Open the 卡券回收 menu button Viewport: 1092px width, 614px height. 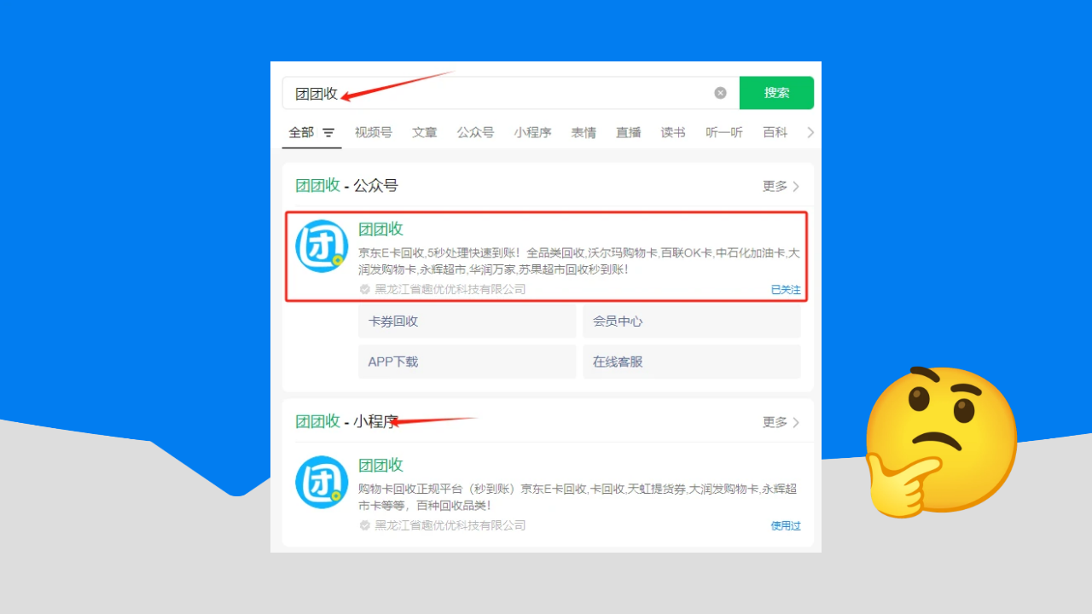pyautogui.click(x=468, y=321)
